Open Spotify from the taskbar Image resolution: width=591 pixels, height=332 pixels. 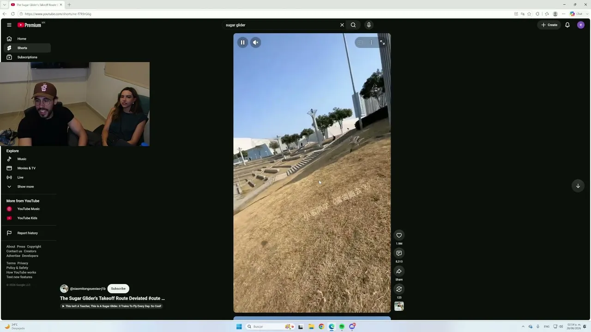point(342,326)
